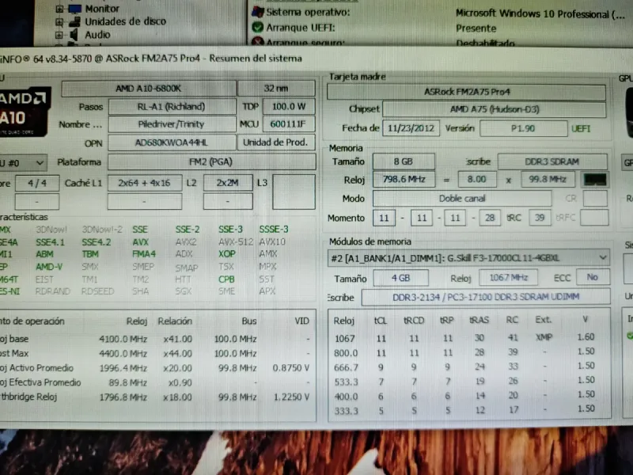Screen dimensions: 633x475
Task: Click the OPN AD680KWOA44HL field
Action: point(172,142)
